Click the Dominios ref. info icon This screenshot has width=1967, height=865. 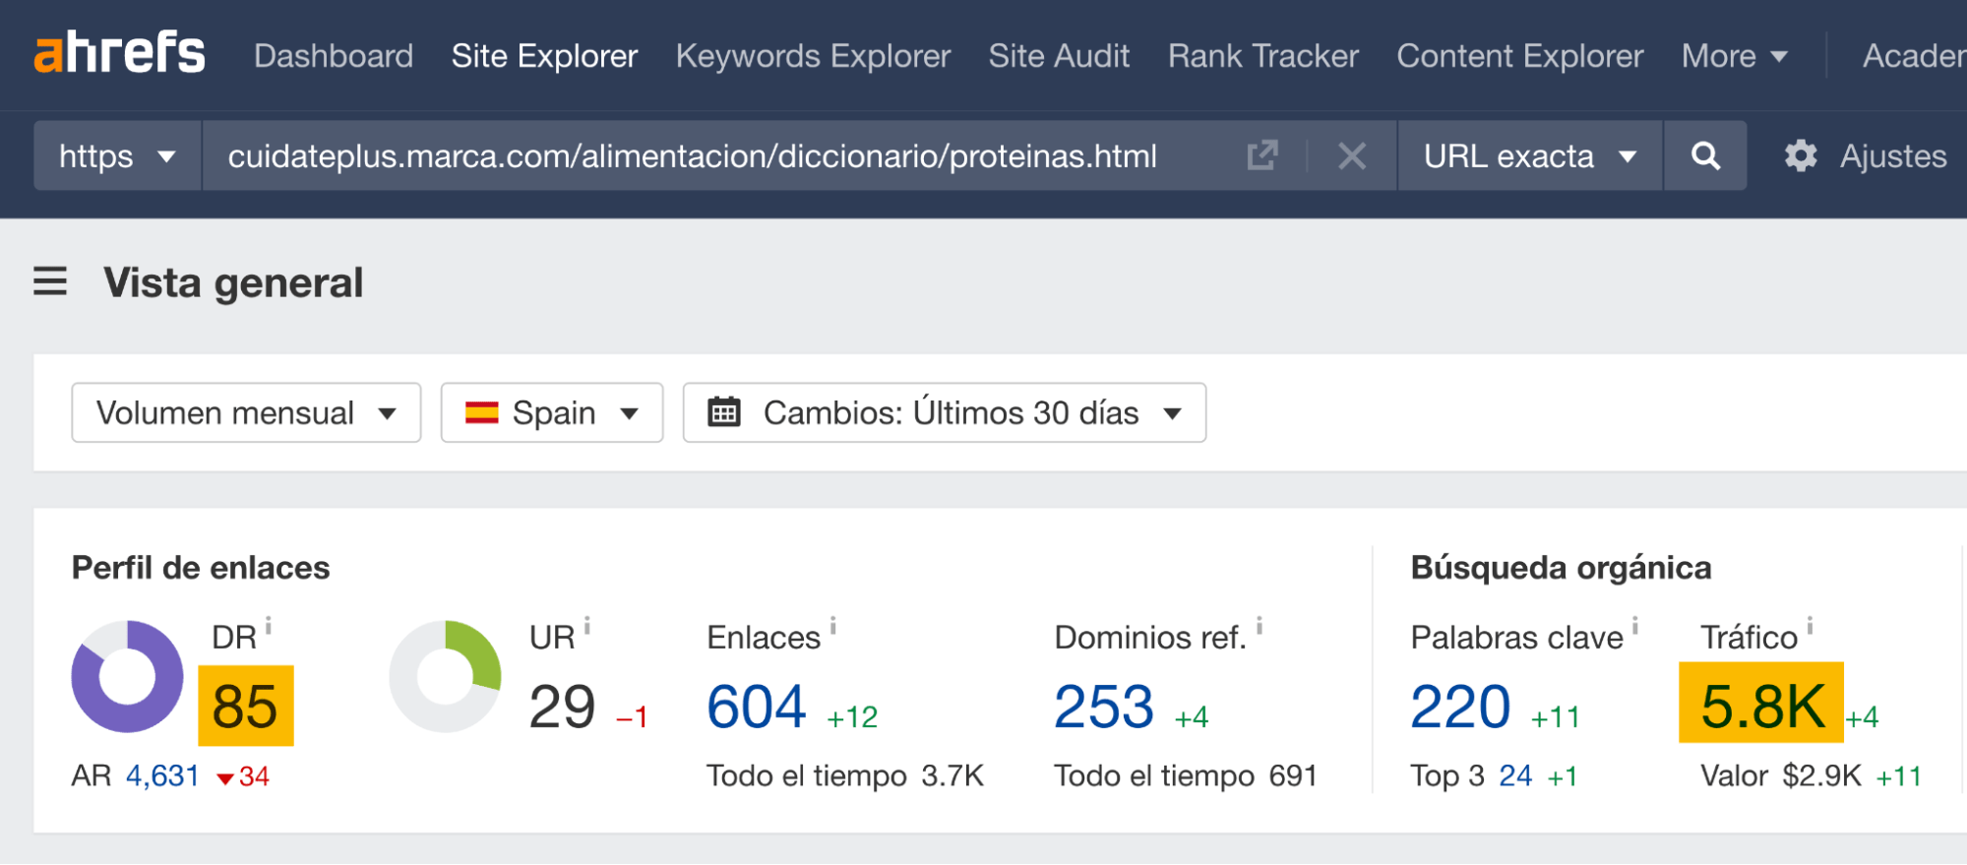[1259, 625]
